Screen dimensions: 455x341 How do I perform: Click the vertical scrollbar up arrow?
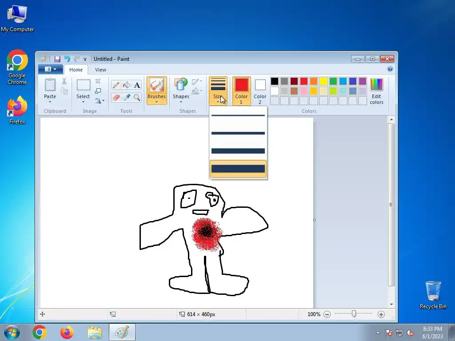click(391, 119)
